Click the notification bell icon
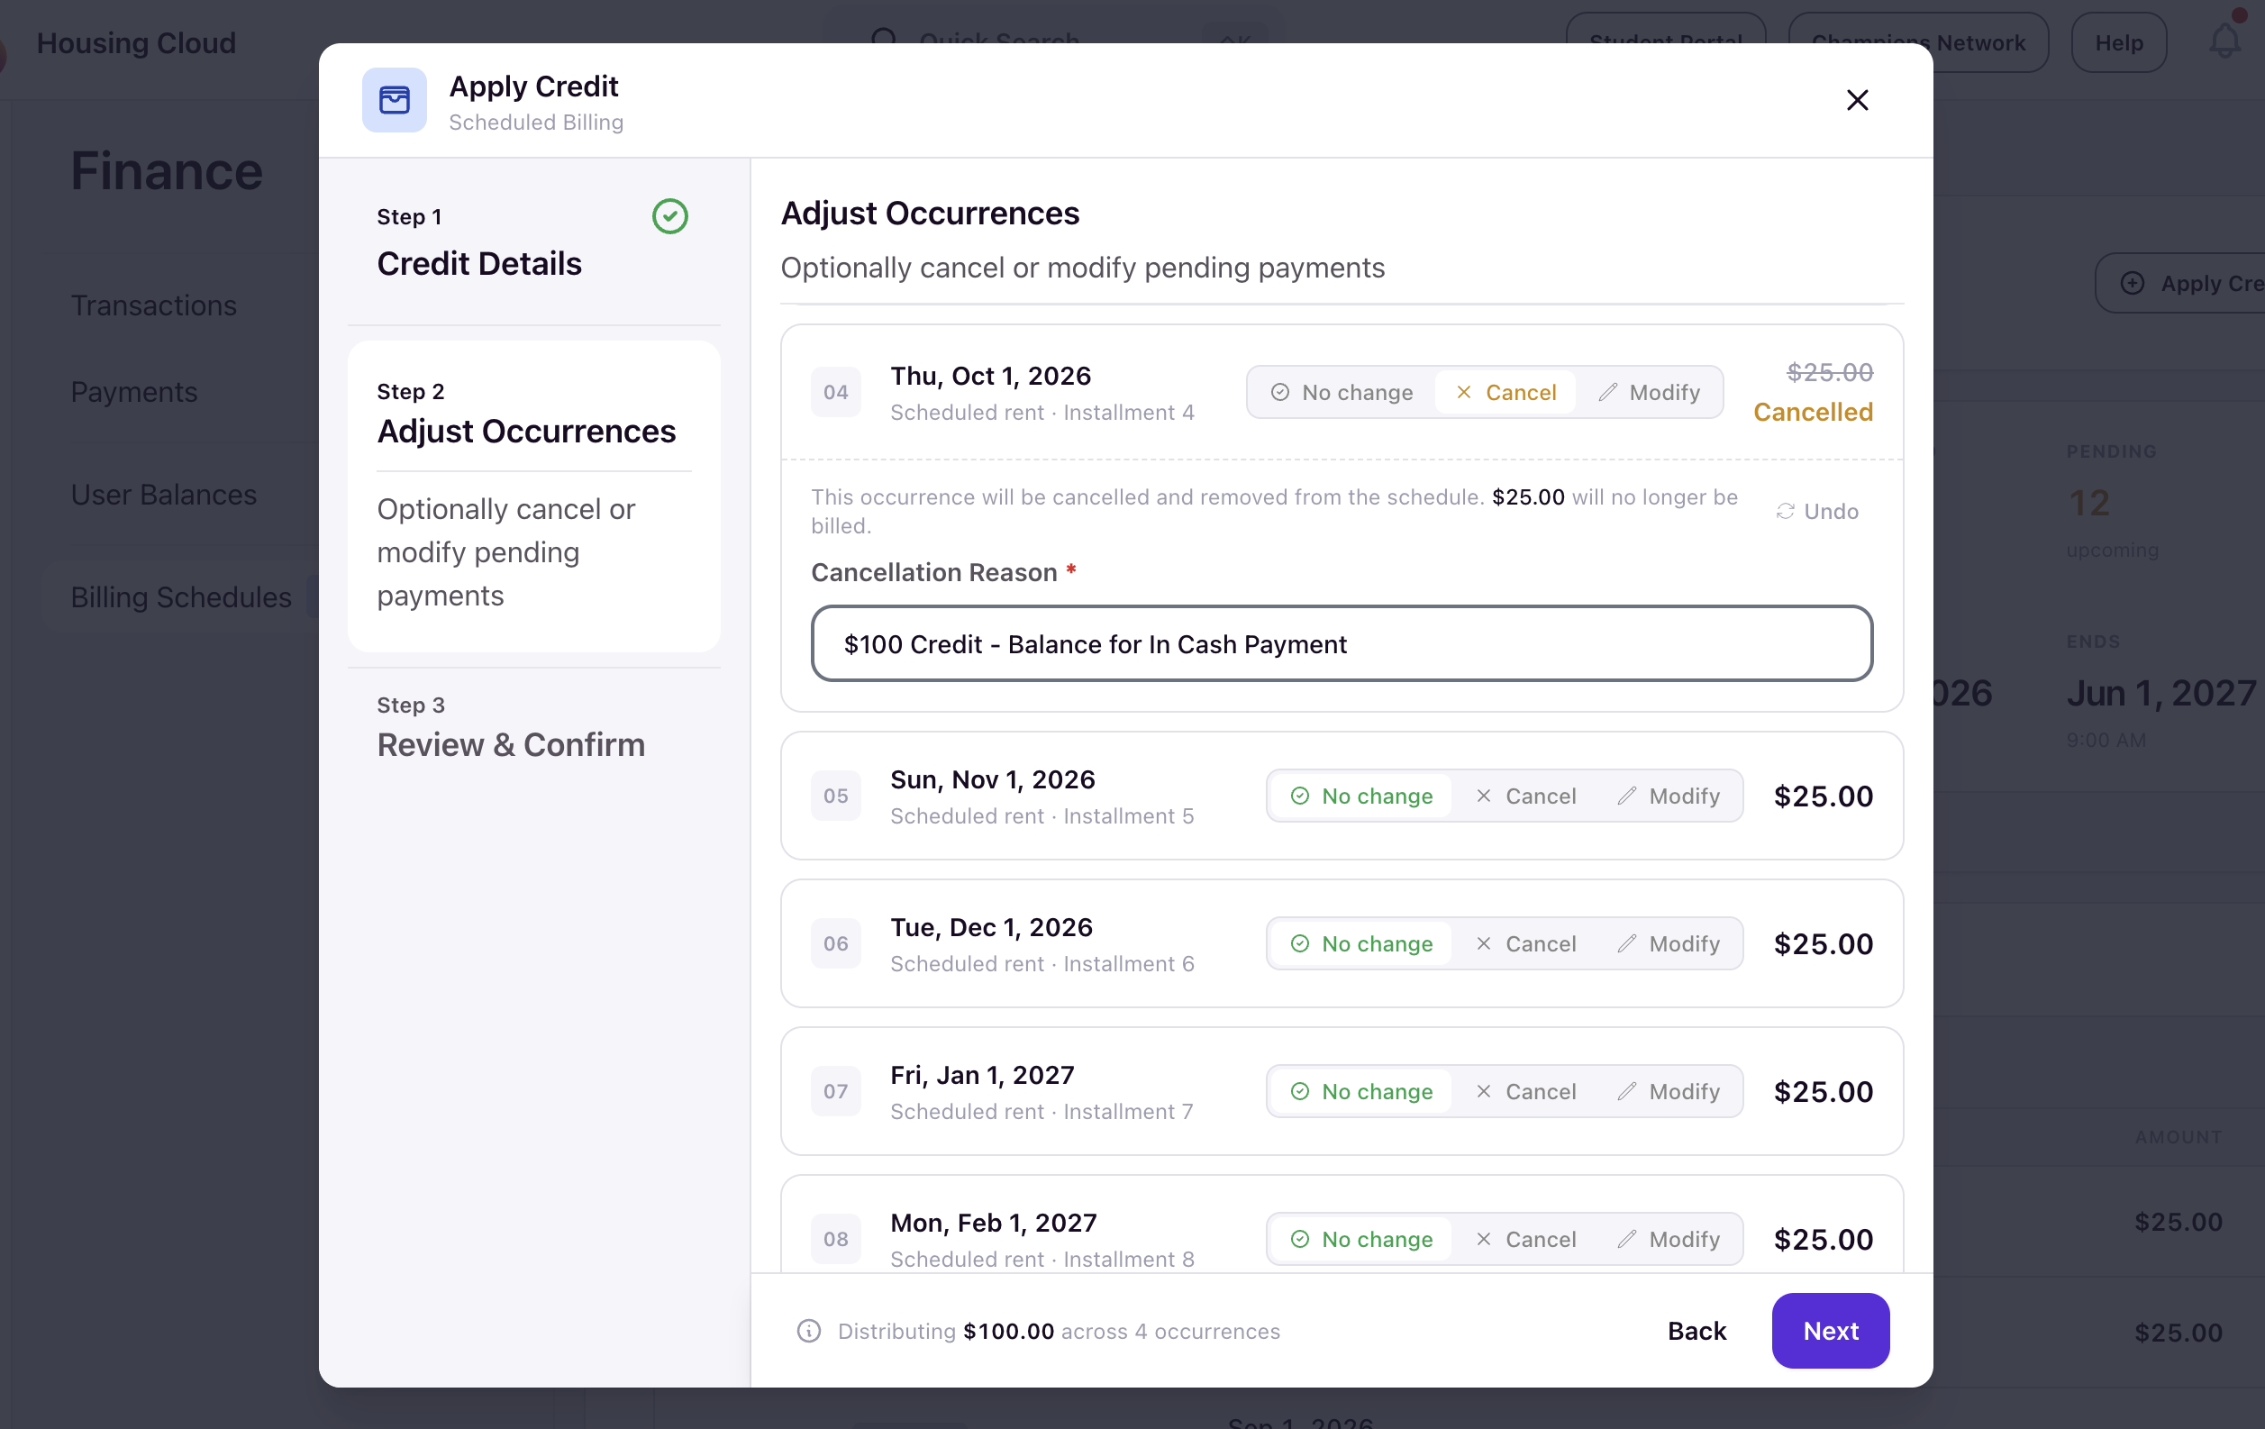2265x1429 pixels. (2224, 41)
